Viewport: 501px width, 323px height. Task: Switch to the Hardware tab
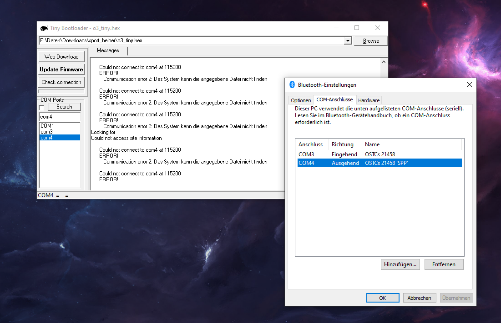[369, 100]
